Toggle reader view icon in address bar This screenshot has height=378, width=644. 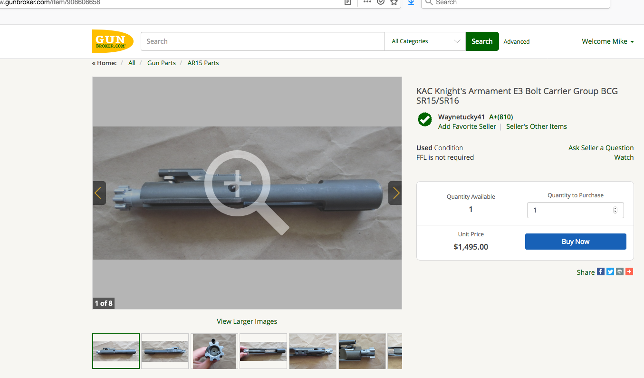(x=348, y=2)
